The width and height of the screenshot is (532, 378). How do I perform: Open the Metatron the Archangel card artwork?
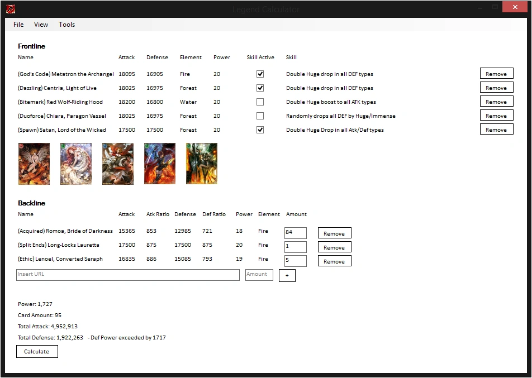pyautogui.click(x=34, y=163)
